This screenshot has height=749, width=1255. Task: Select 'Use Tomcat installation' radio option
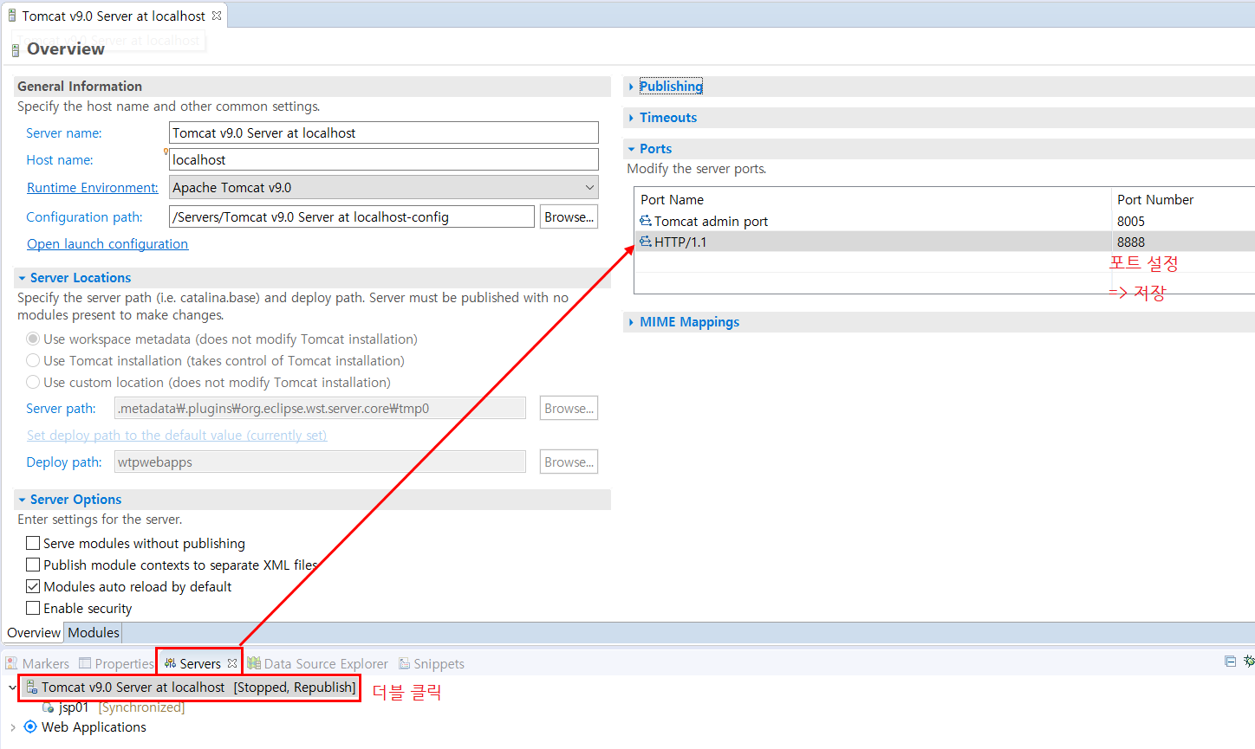pos(33,360)
